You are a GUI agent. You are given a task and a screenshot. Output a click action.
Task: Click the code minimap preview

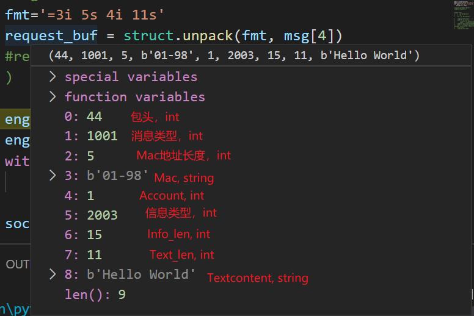tap(463, 15)
